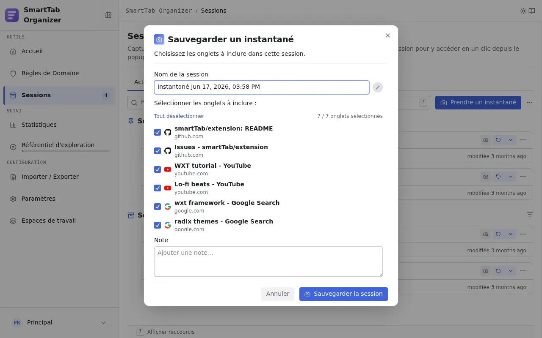Switch theme with the sun icon
The width and height of the screenshot is (542, 338).
pos(523,11)
